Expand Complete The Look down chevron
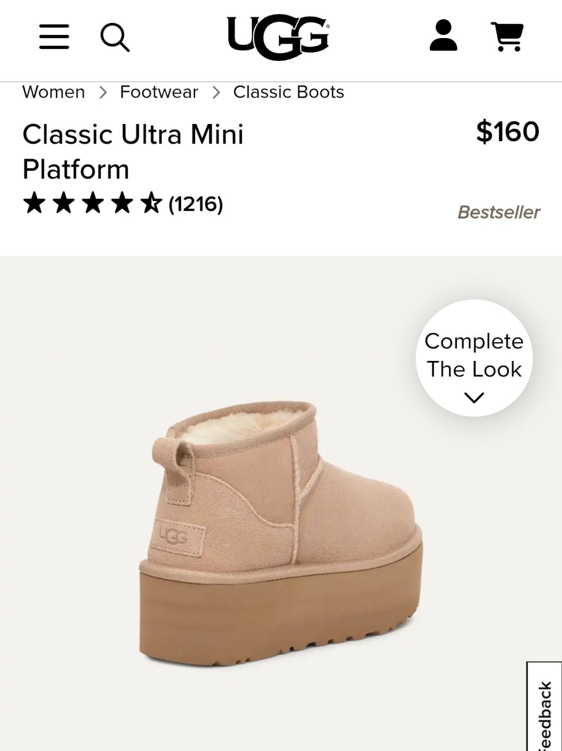The image size is (562, 751). coord(474,398)
